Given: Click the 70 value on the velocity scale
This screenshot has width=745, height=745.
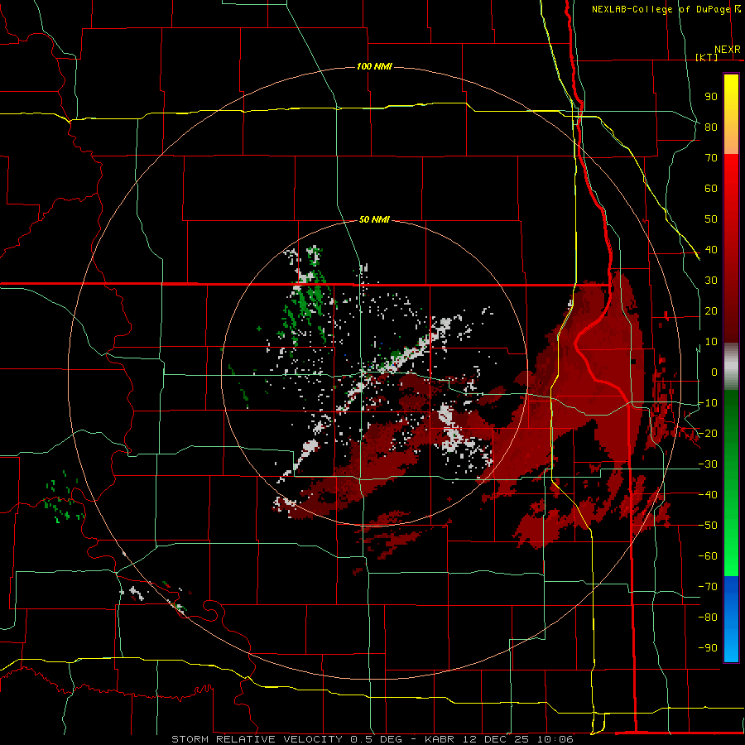Looking at the screenshot, I should [x=711, y=158].
